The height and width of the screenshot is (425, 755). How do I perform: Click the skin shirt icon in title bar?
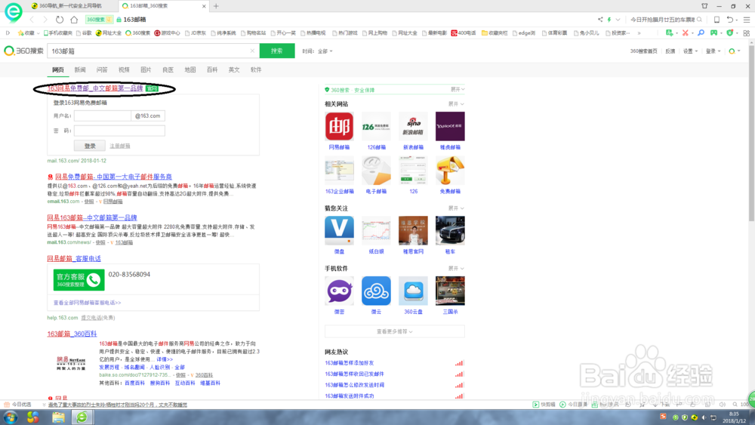704,6
